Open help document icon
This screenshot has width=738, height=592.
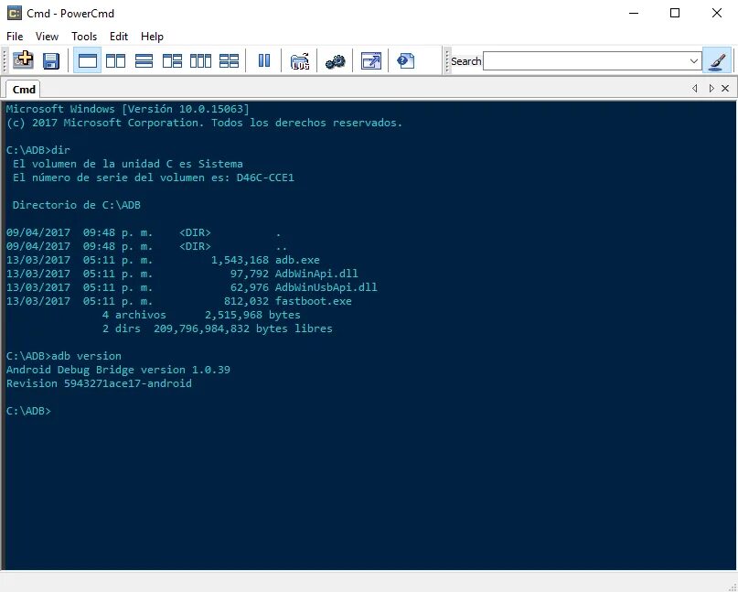pos(406,60)
